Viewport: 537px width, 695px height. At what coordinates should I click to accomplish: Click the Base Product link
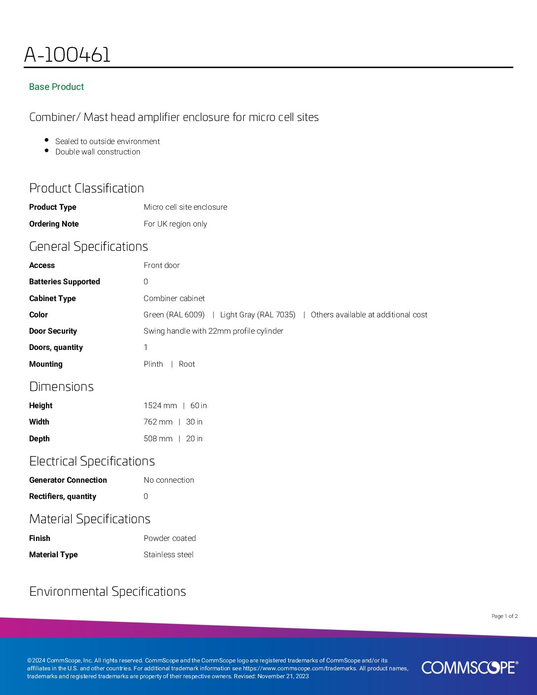click(x=56, y=87)
